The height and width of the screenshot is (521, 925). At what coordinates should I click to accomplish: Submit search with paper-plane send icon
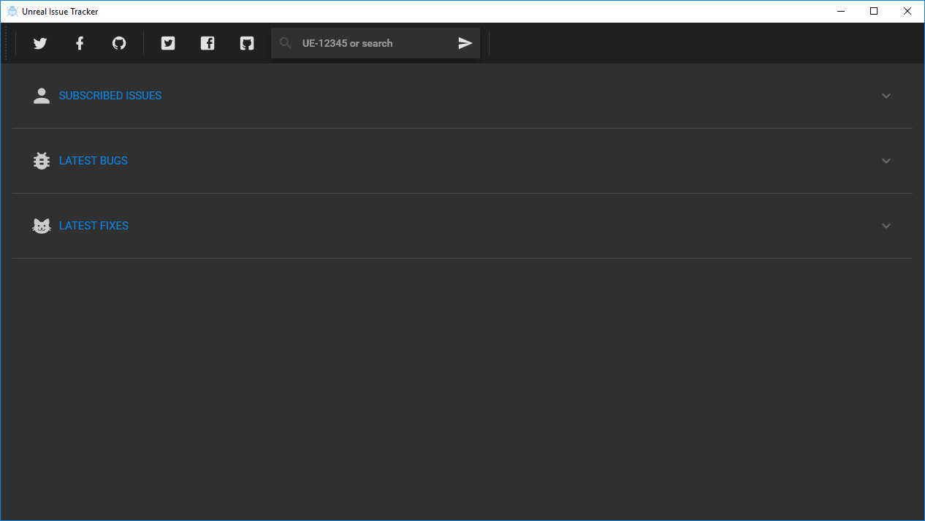tap(465, 43)
